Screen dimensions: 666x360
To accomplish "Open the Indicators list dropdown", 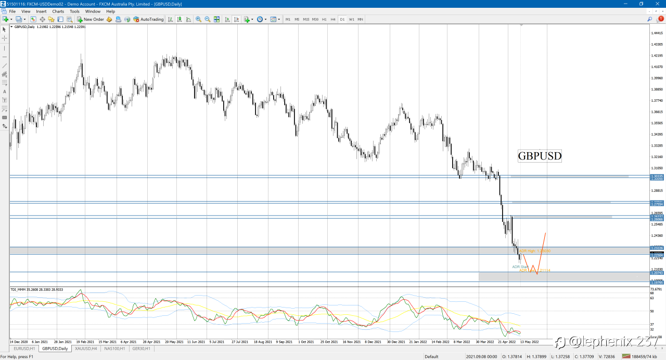I will pos(248,19).
